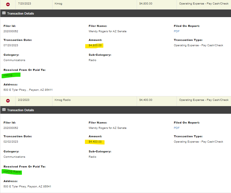Select the 2/2/2023 date cell
This screenshot has width=231, height=193.
click(x=34, y=101)
